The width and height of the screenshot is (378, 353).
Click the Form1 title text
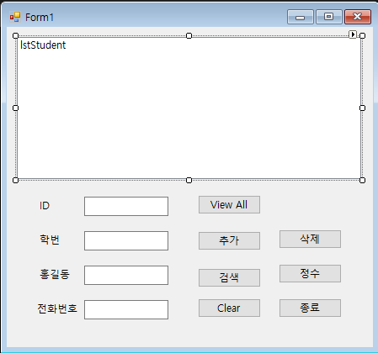pyautogui.click(x=40, y=18)
